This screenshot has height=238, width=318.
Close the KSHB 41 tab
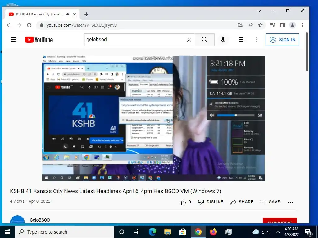point(75,14)
